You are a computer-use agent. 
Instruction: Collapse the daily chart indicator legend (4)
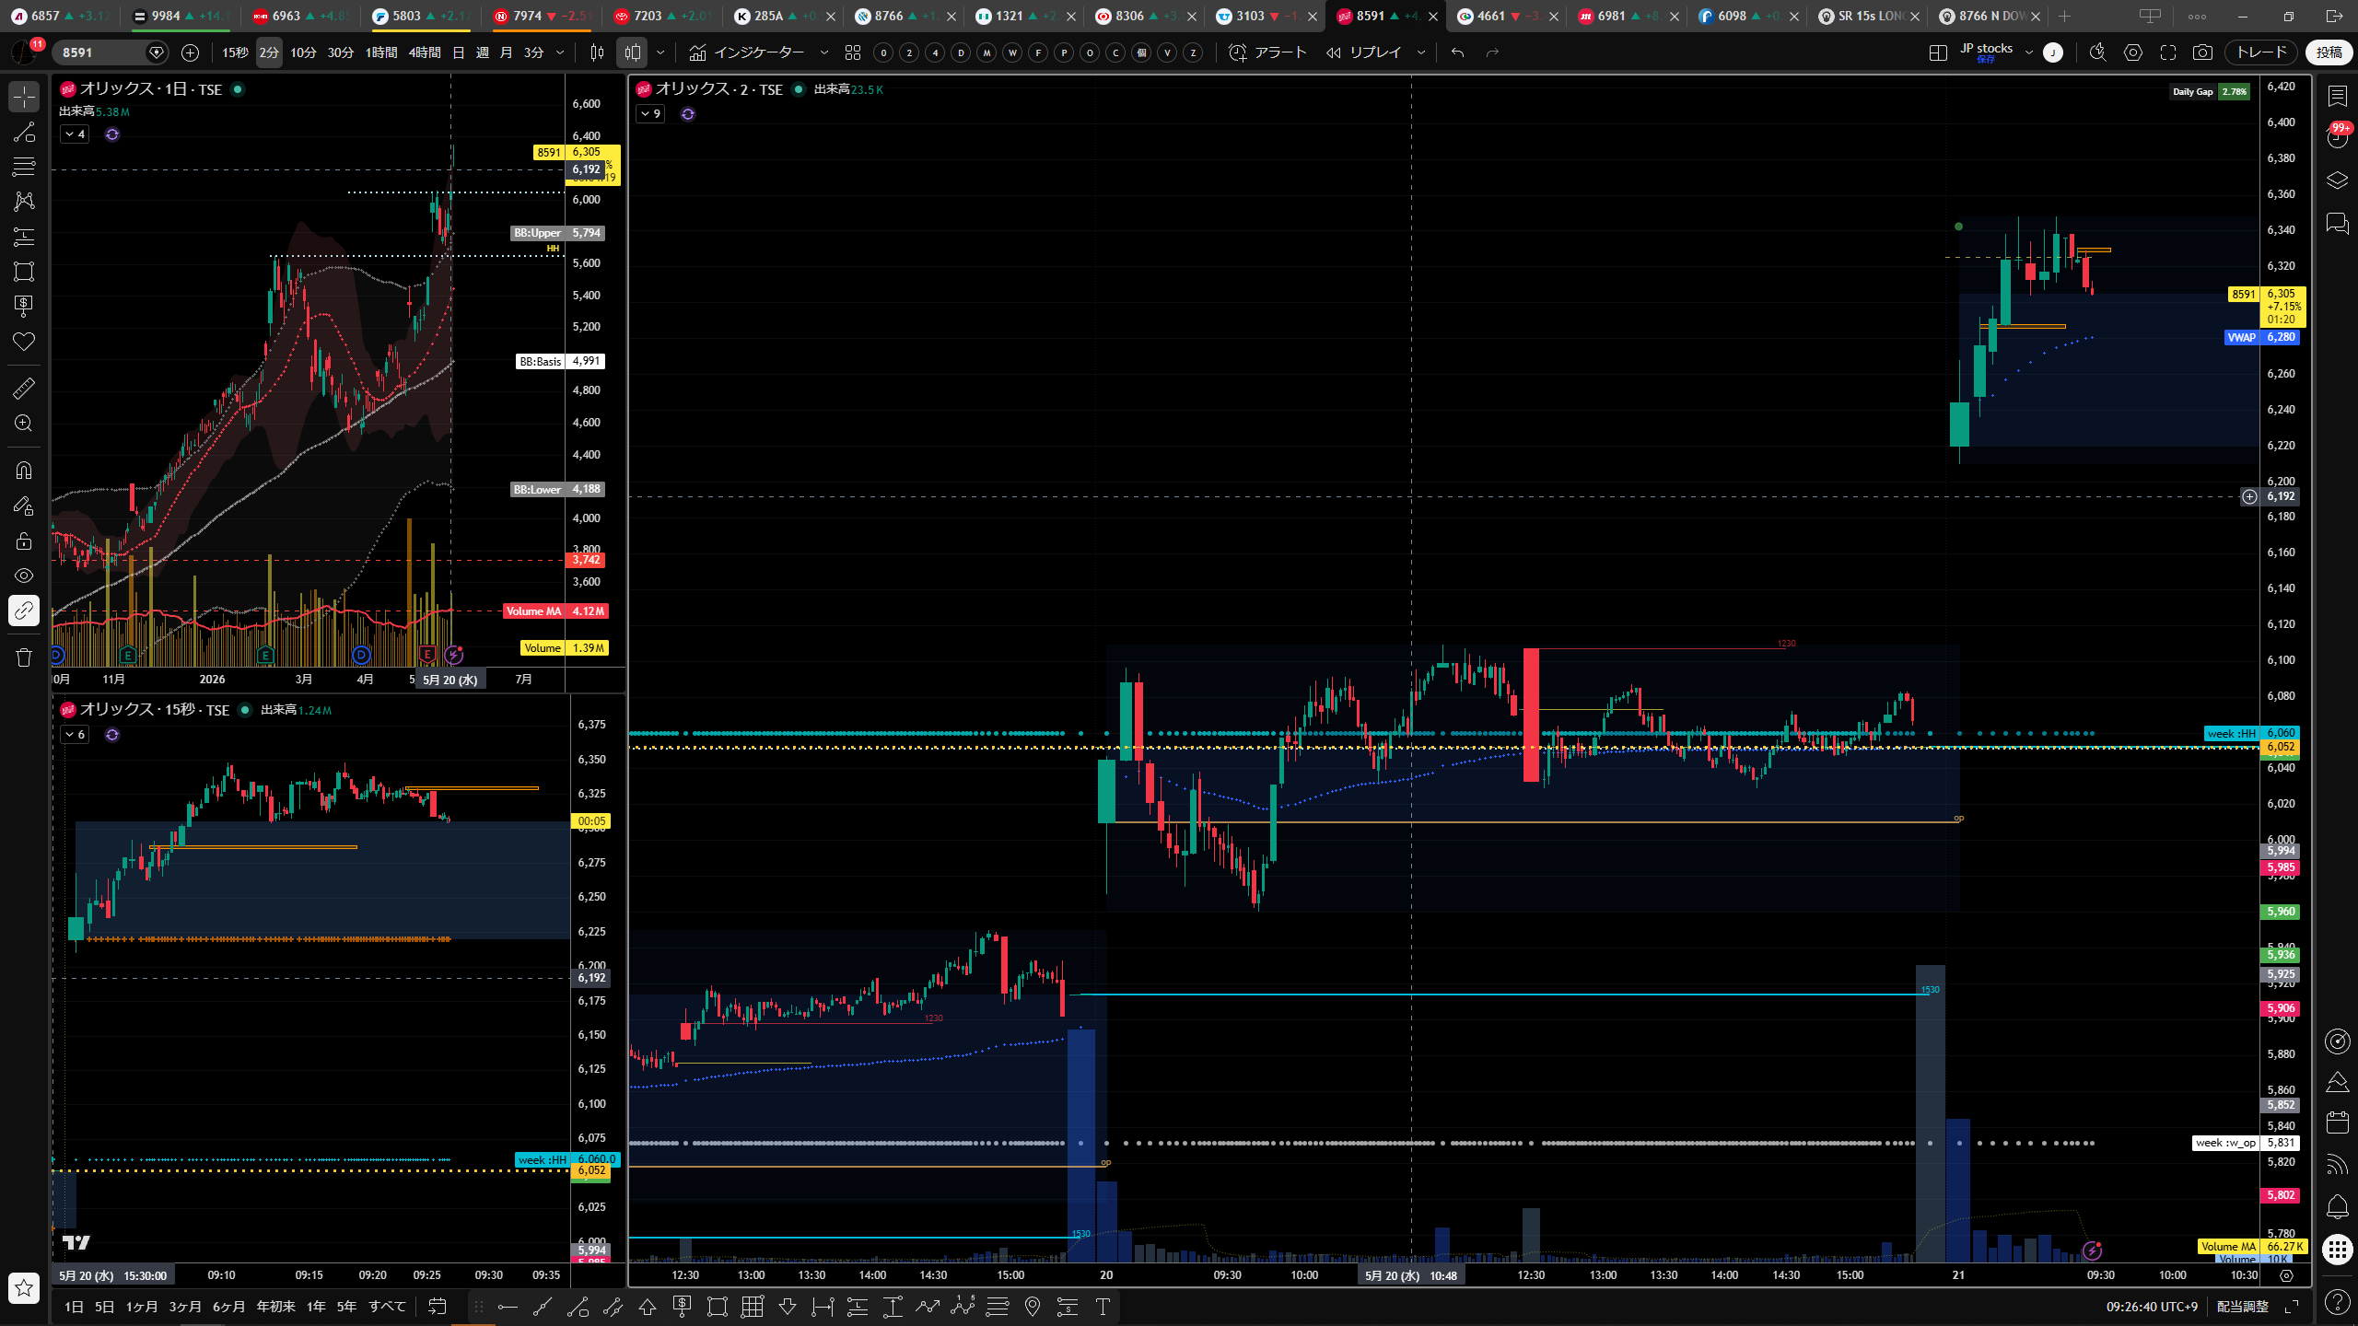tap(75, 134)
